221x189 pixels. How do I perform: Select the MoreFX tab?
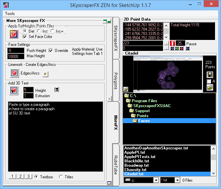[116, 122]
